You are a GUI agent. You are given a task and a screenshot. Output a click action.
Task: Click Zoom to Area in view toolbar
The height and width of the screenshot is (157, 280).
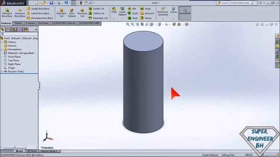coord(133,24)
